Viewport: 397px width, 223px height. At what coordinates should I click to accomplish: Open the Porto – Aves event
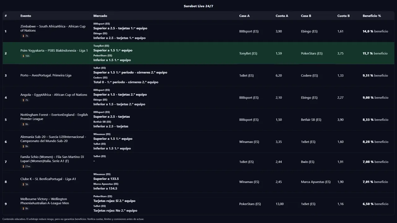tap(46, 75)
